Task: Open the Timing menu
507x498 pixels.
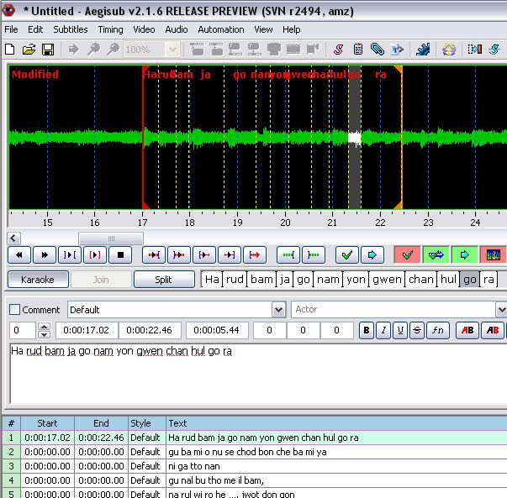Action: click(x=110, y=29)
